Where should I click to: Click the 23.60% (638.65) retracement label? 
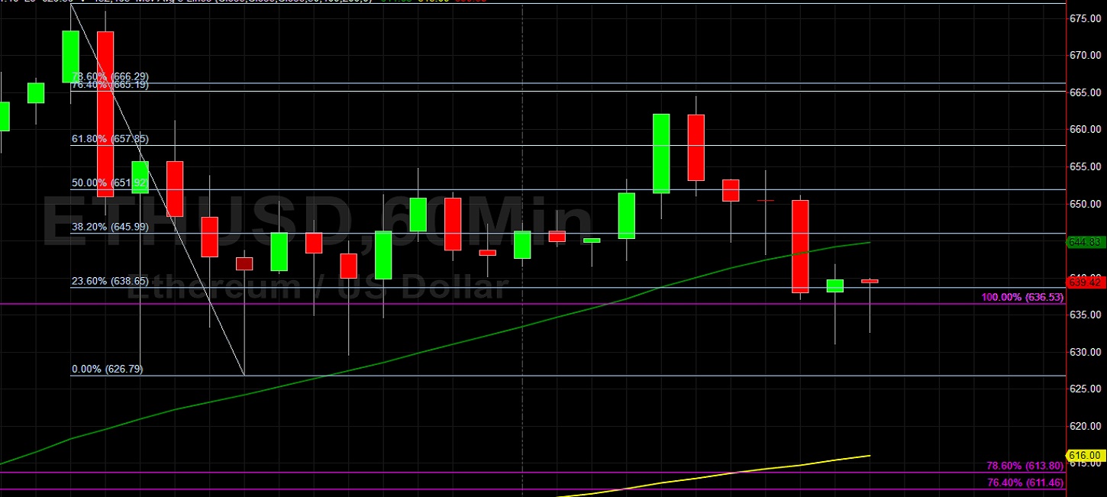click(110, 282)
